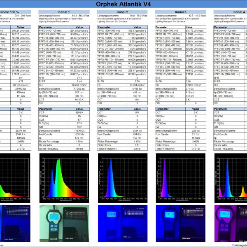The image size is (247, 247).
Task: Click Kanal 1 TLCI(Qa) value 57.3
Action: coord(79,123)
